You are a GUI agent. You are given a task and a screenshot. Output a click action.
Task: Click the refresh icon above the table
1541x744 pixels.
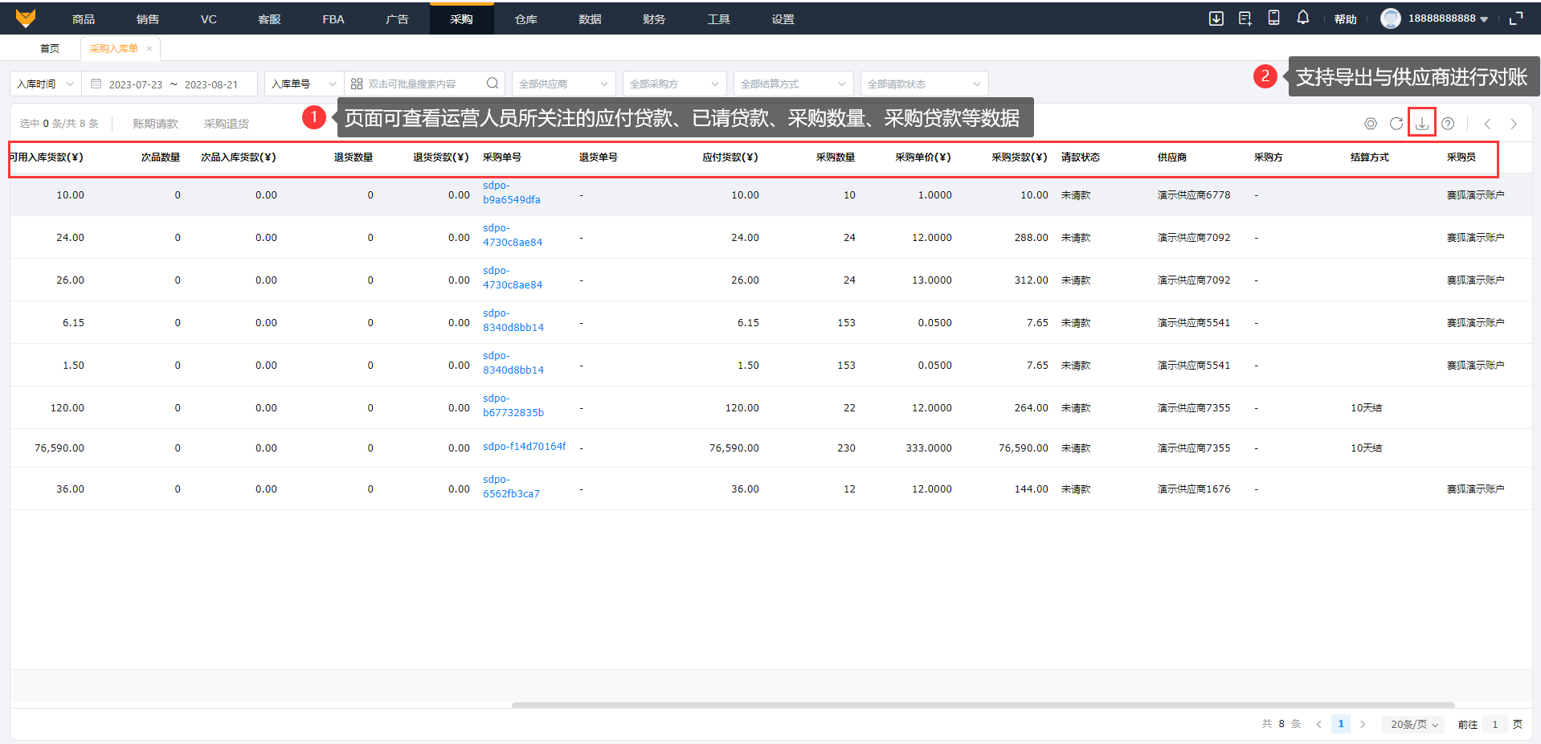pyautogui.click(x=1396, y=124)
